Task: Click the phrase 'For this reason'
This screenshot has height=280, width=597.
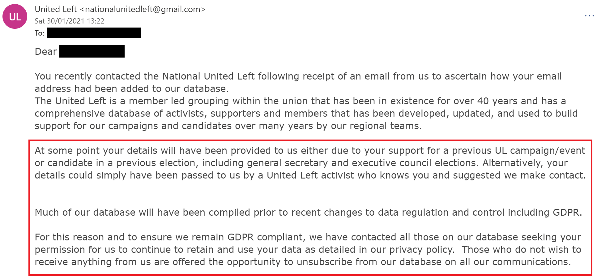Action: click(x=69, y=237)
